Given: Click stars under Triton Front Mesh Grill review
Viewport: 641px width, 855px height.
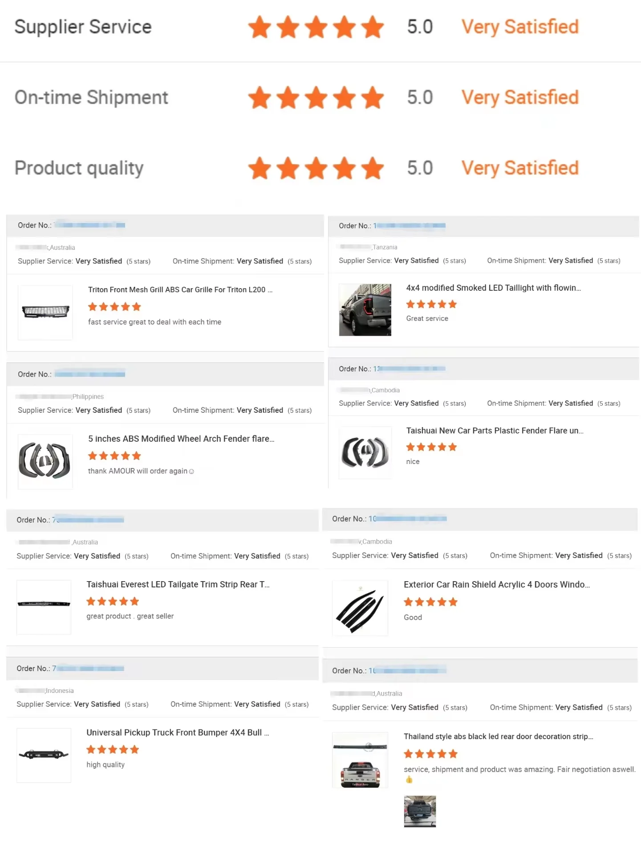Looking at the screenshot, I should point(114,307).
